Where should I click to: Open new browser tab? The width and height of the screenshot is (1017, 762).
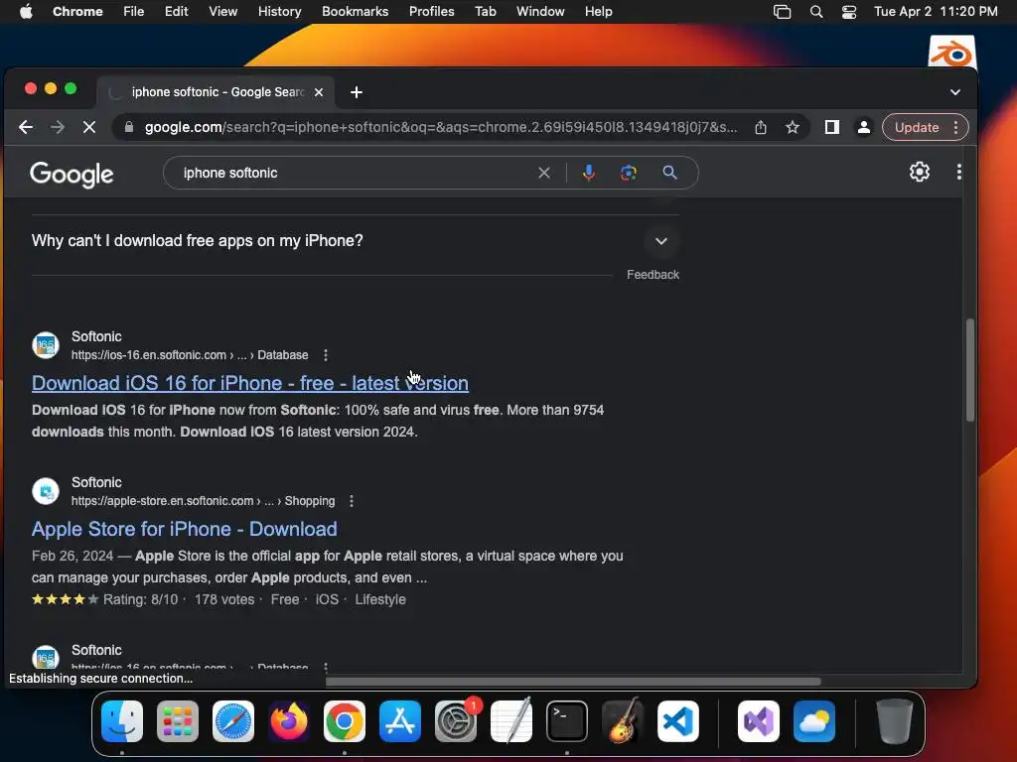357,92
